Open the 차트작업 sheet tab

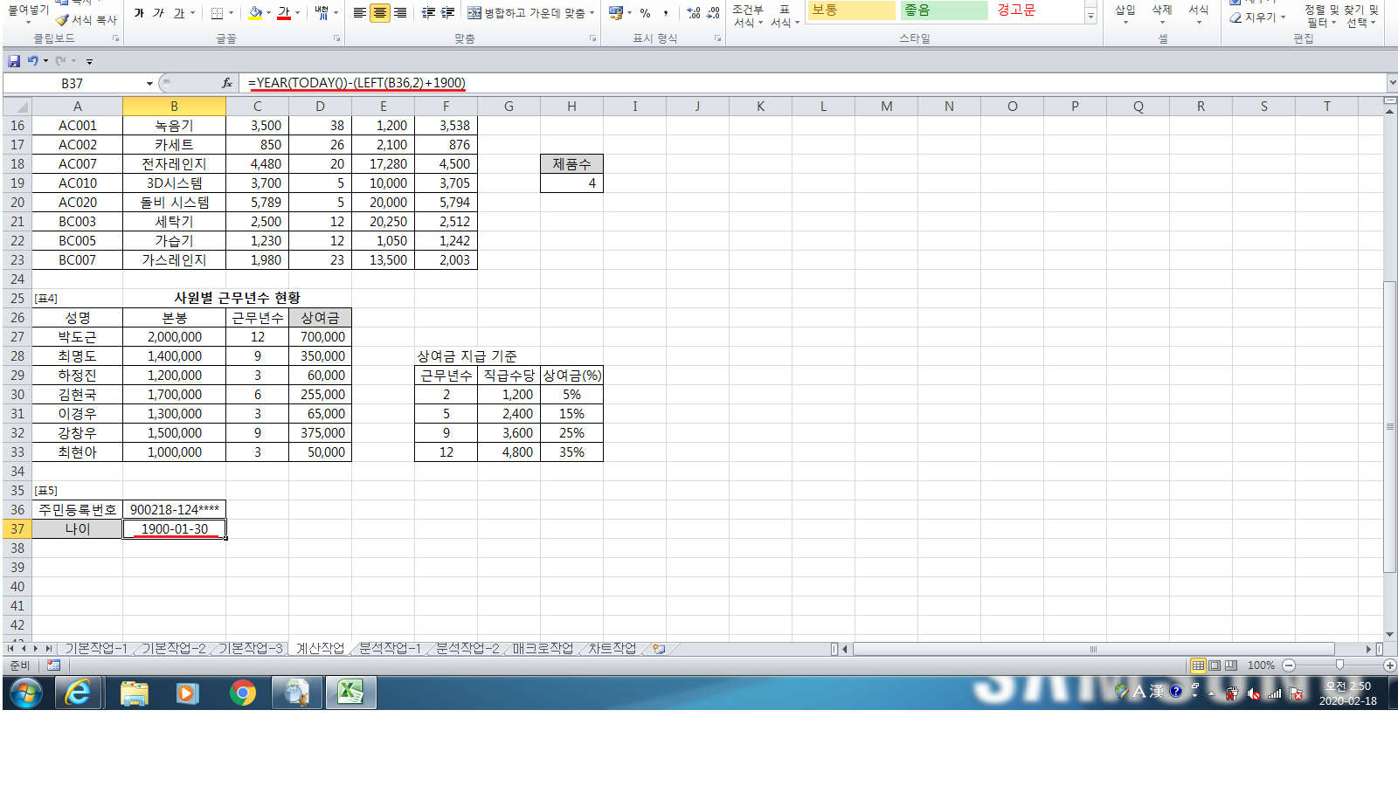612,648
